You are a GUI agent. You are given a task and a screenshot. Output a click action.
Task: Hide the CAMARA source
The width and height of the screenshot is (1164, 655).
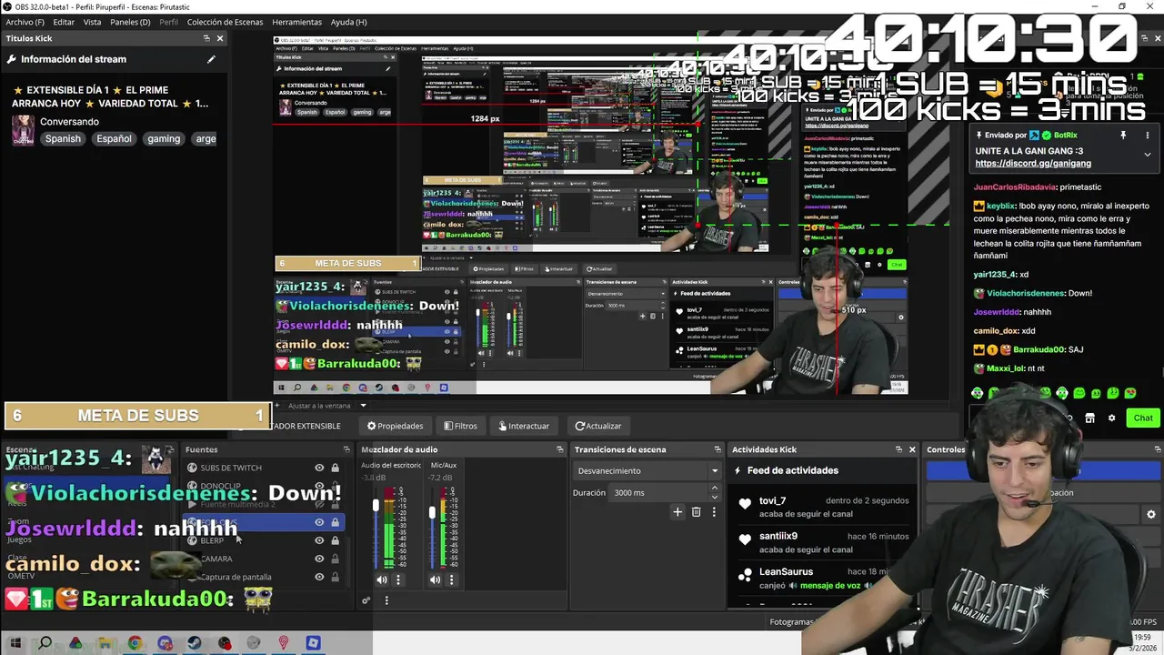[x=319, y=559]
